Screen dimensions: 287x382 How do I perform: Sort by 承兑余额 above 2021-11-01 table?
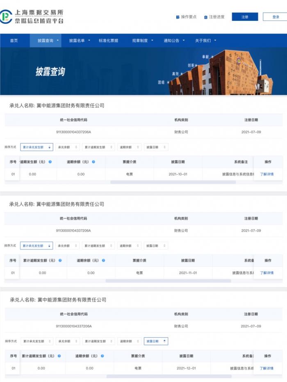(x=67, y=246)
